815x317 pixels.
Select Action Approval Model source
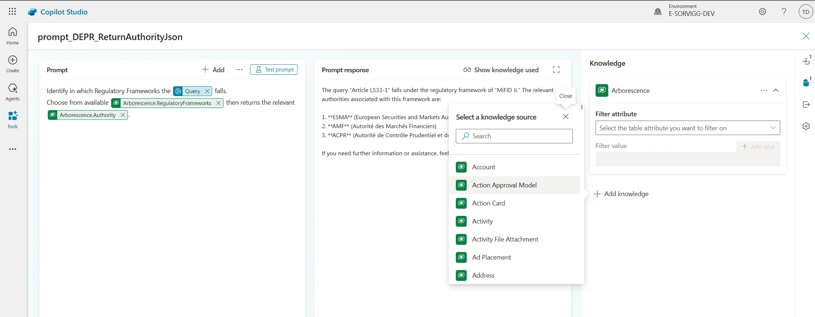click(x=514, y=185)
